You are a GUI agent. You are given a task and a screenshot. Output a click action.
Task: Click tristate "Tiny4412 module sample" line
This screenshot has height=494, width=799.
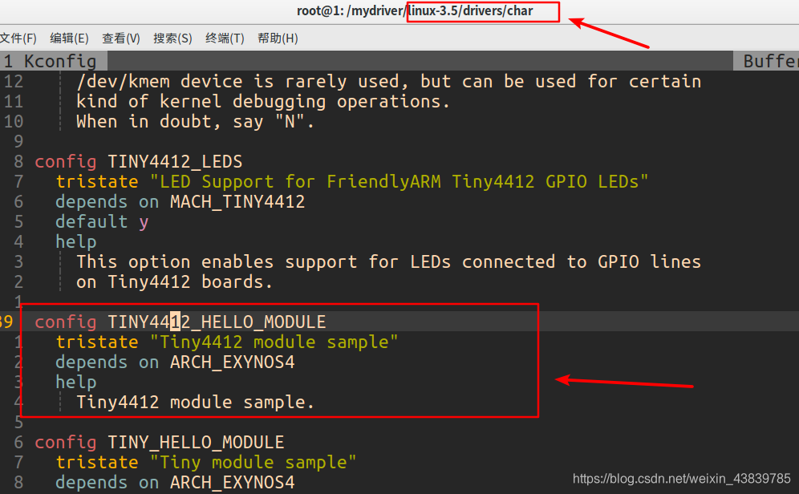[227, 342]
